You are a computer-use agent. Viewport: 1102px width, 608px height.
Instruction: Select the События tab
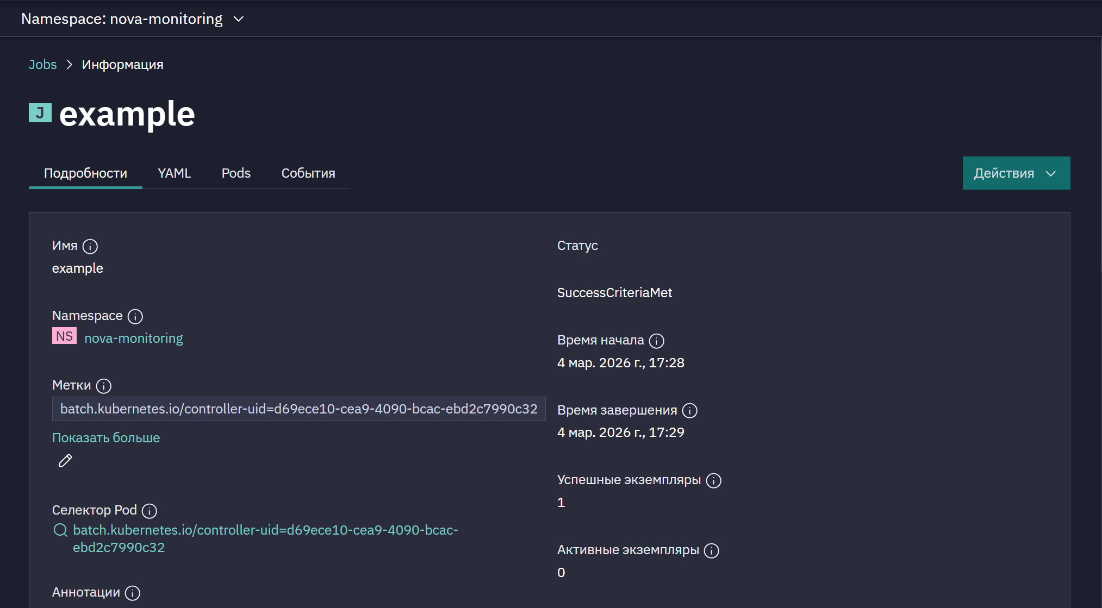308,173
